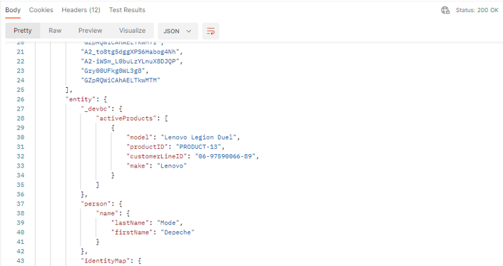Click line number 30 in the gutter
Viewport: 503px width, 266px height.
[x=21, y=137]
